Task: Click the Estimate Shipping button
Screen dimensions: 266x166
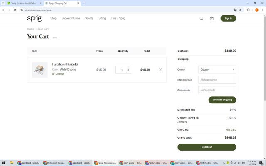Action: coord(222,100)
